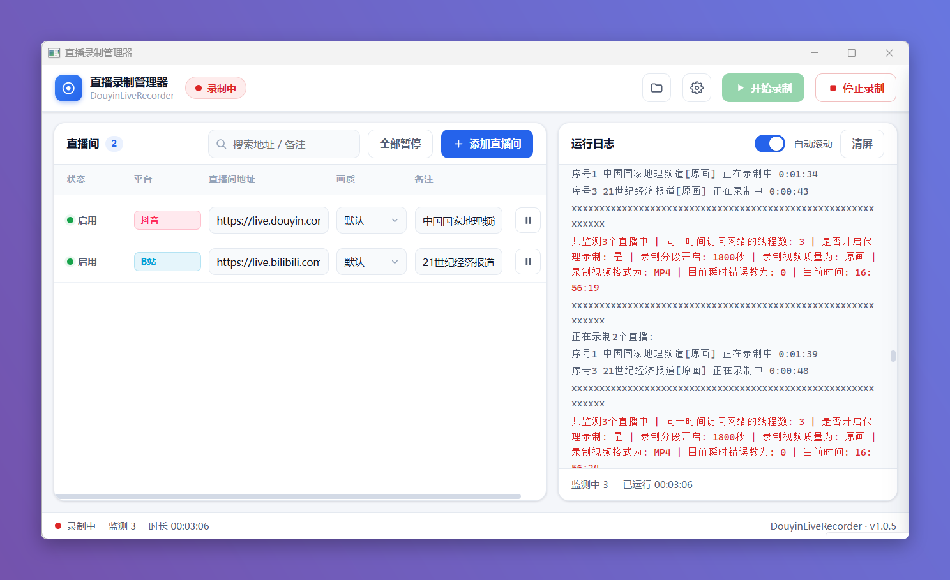Pause the 中国国家地理频道 room

pos(528,220)
